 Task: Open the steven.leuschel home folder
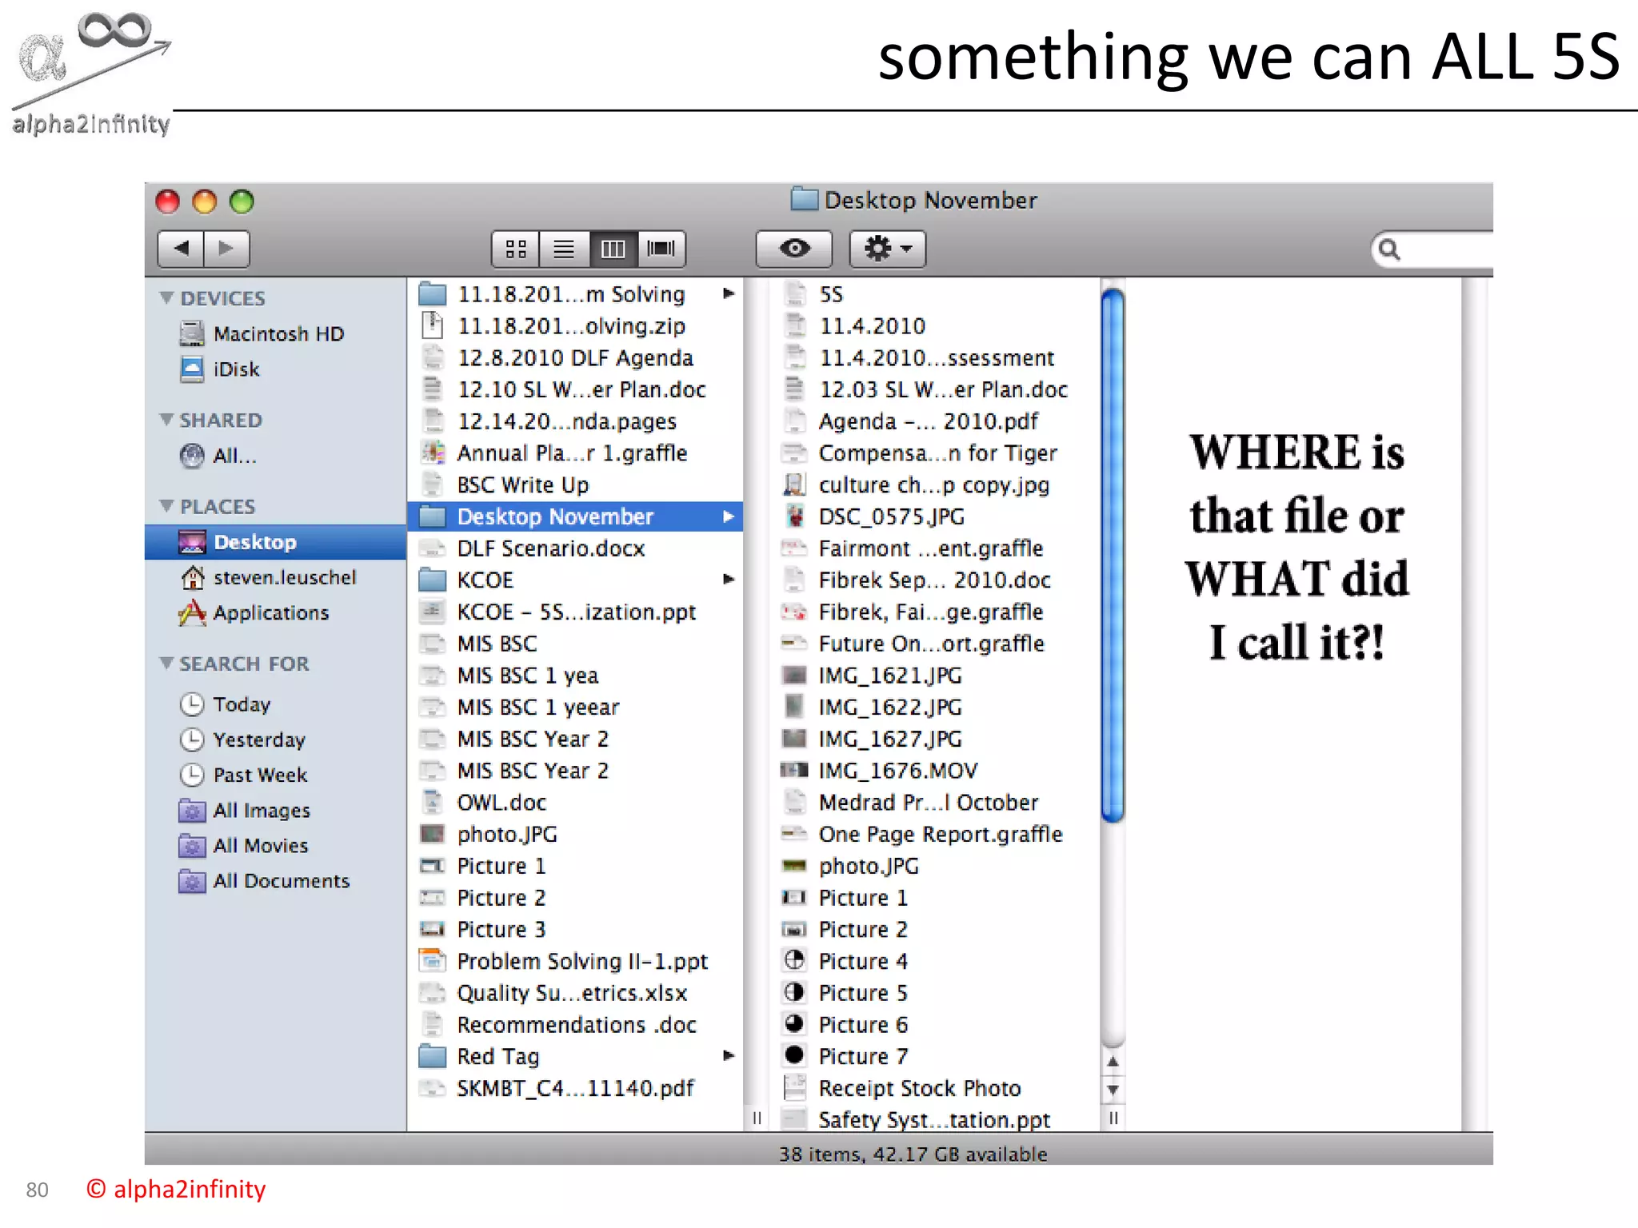[284, 577]
